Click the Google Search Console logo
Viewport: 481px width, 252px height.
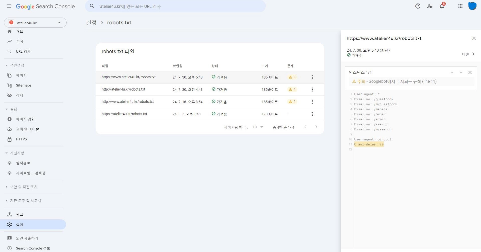click(x=45, y=6)
